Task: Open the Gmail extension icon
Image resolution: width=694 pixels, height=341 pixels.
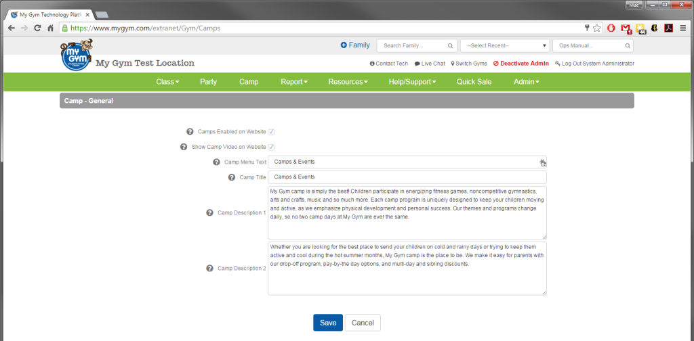Action: pyautogui.click(x=626, y=28)
